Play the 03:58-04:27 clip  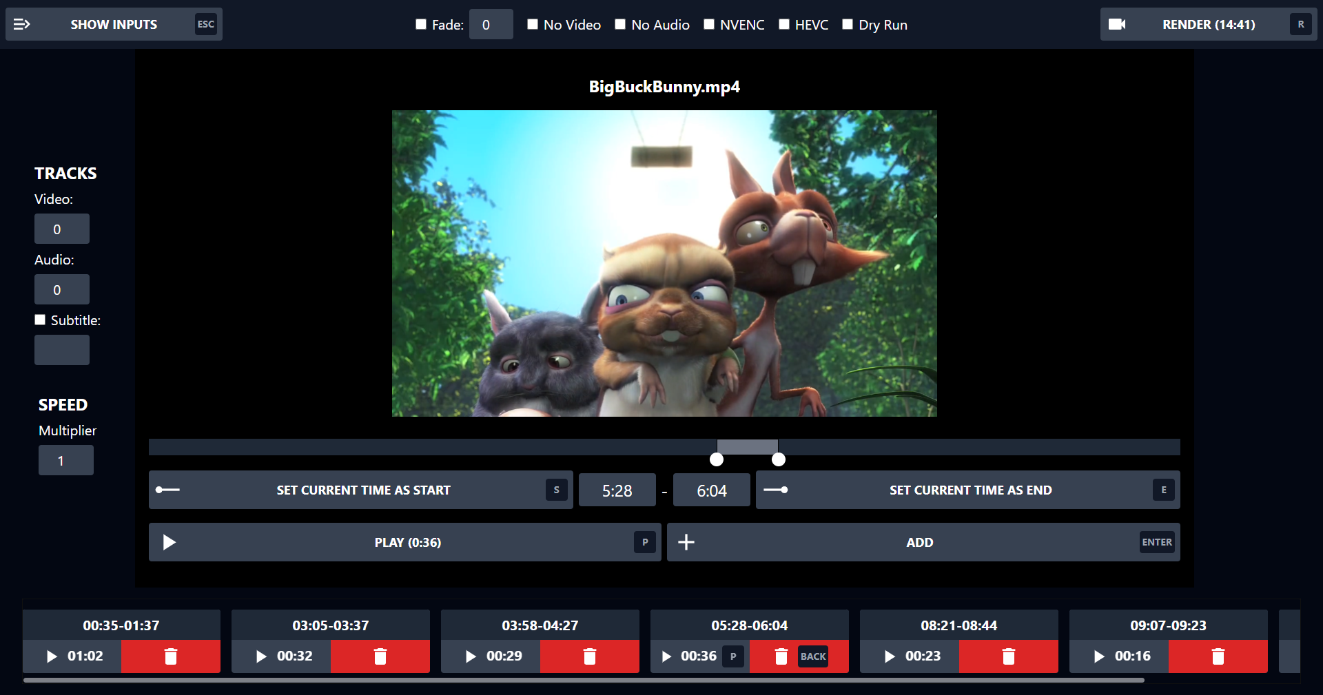coord(491,656)
